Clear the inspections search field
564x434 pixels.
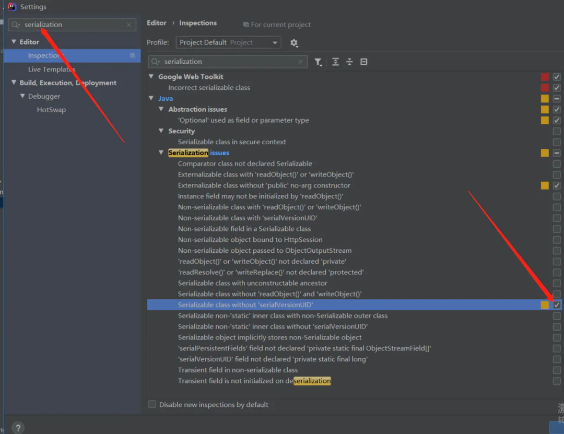[x=300, y=62]
